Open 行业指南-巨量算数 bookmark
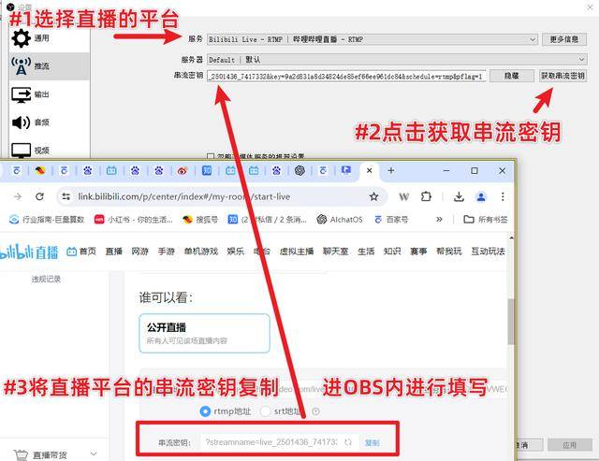 (x=47, y=220)
